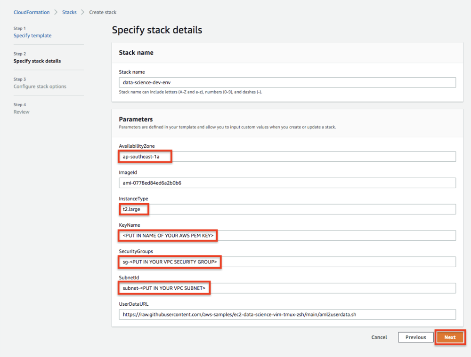Viewport: 471px width, 357px height.
Task: Click the InstanceType field containing t2.large
Action: pos(286,209)
